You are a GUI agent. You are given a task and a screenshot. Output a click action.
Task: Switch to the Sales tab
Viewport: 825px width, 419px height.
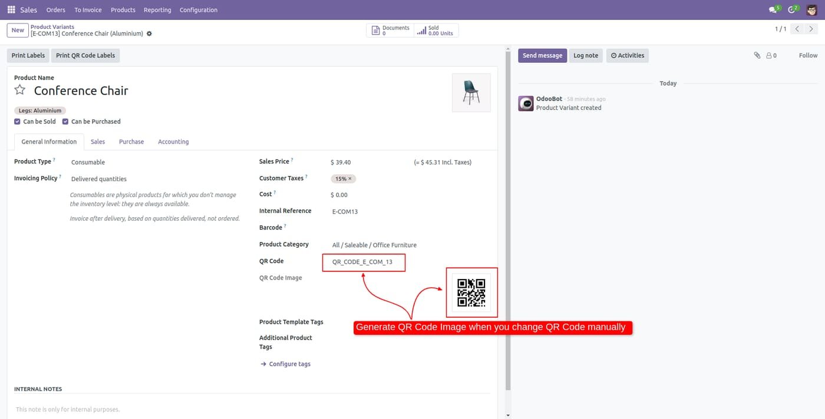tap(98, 142)
